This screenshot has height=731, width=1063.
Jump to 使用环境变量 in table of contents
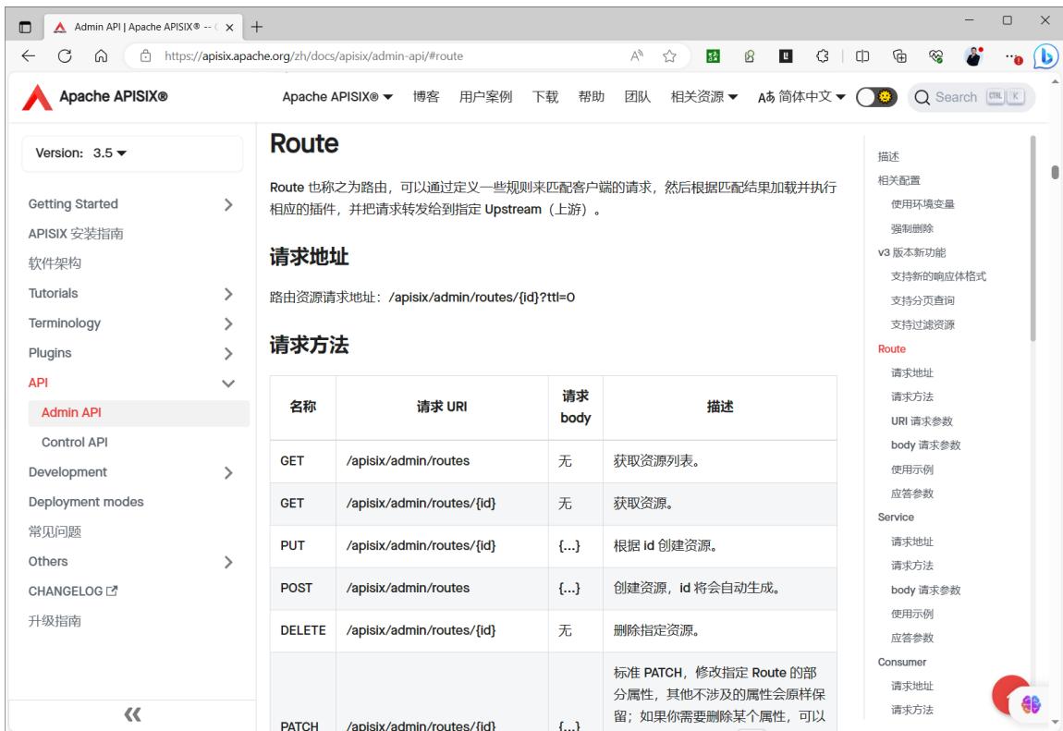922,204
